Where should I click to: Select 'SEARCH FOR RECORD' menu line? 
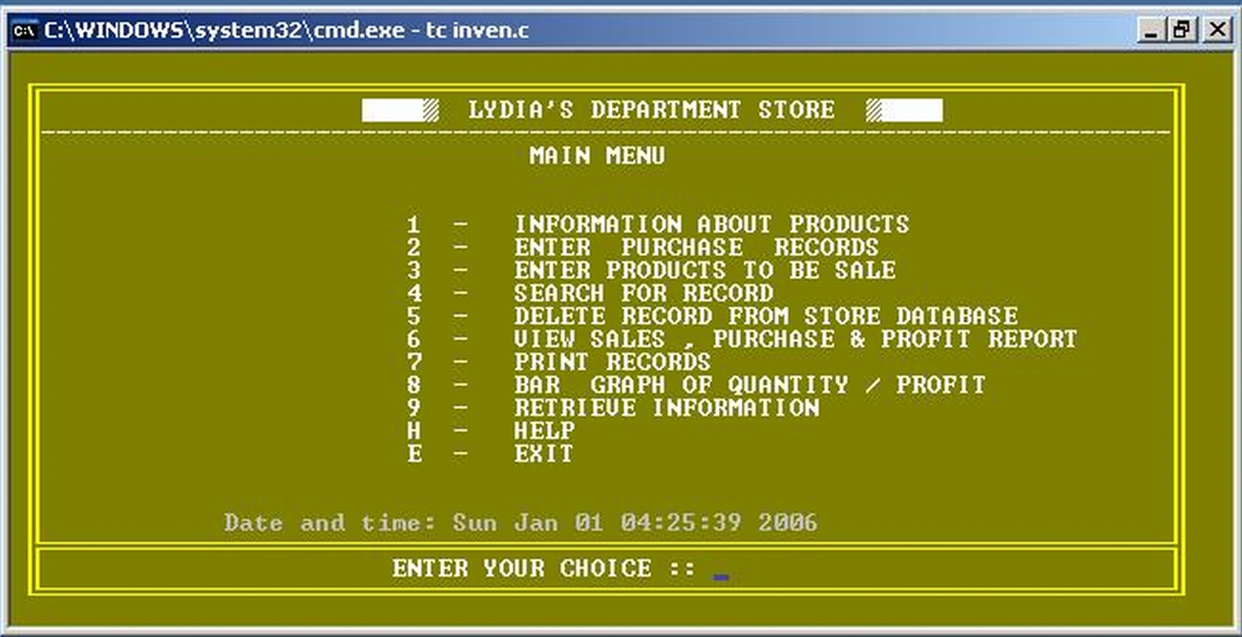pos(644,293)
